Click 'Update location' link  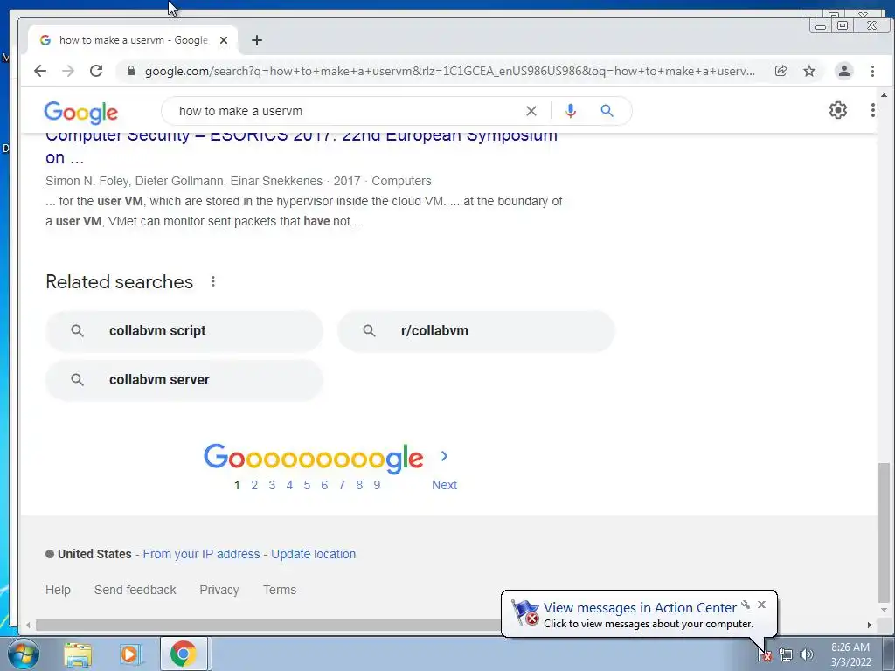pos(314,554)
